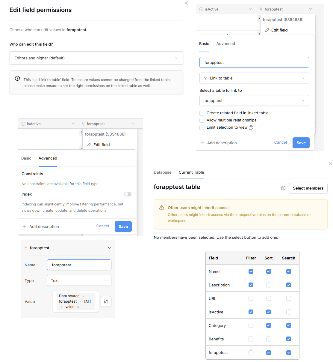The width and height of the screenshot is (333, 362).
Task: Check Allow multiple relationships
Action: click(202, 120)
